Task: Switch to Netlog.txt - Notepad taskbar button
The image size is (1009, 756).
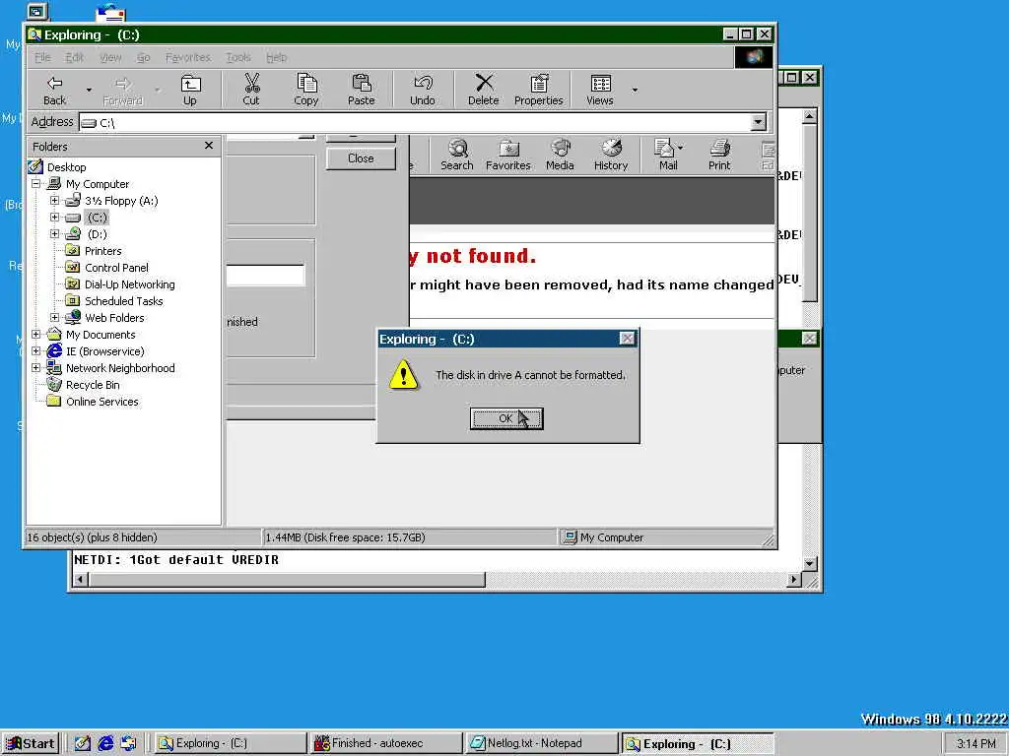Action: point(541,744)
